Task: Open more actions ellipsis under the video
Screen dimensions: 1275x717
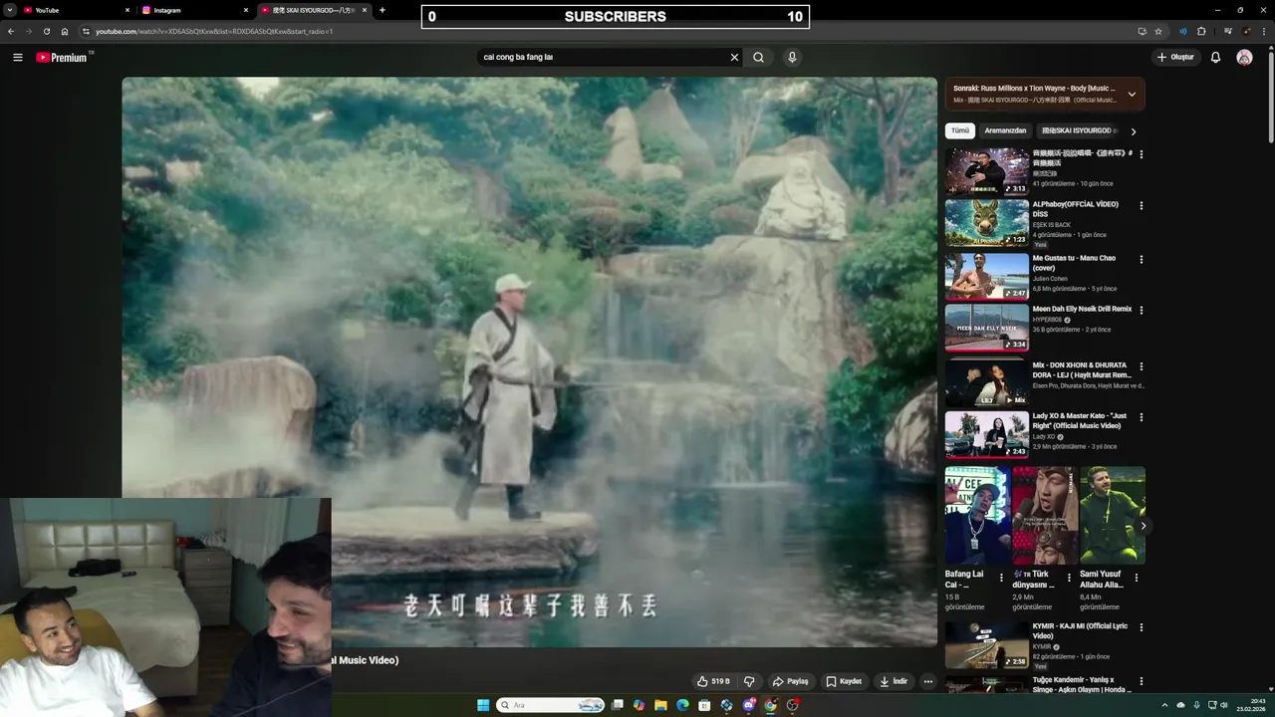Action: click(x=927, y=681)
